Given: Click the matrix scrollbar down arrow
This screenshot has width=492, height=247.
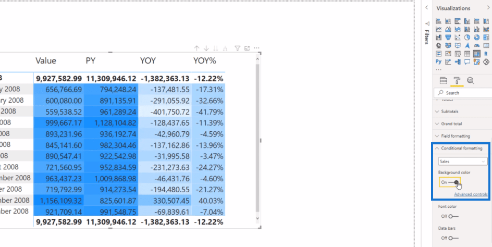Looking at the screenshot, I should [257, 218].
